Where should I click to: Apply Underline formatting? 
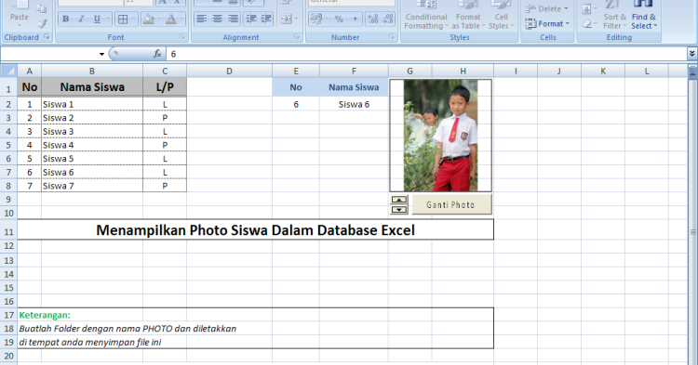96,20
